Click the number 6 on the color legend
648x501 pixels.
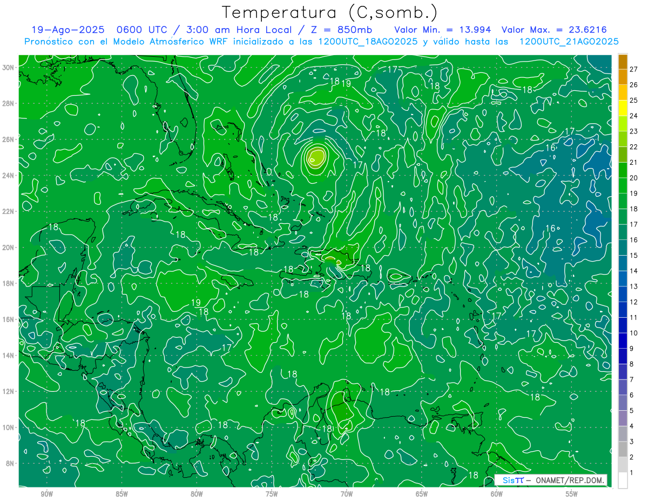click(x=631, y=395)
